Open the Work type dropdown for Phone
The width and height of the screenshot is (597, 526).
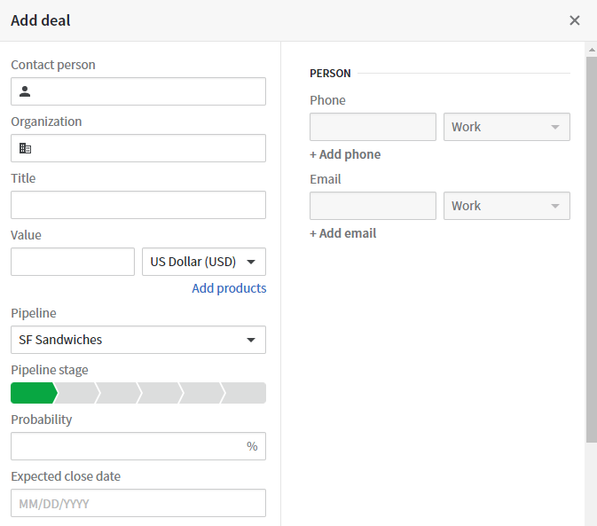(507, 127)
